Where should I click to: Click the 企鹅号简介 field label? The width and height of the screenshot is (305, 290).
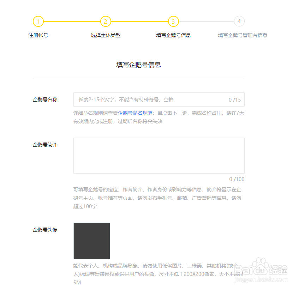point(45,145)
